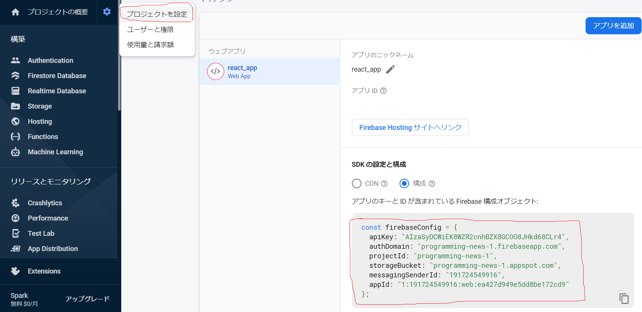Go to Firestore Database

pos(57,76)
